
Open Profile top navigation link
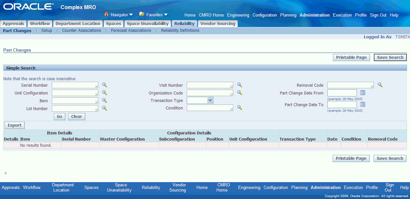[361, 15]
